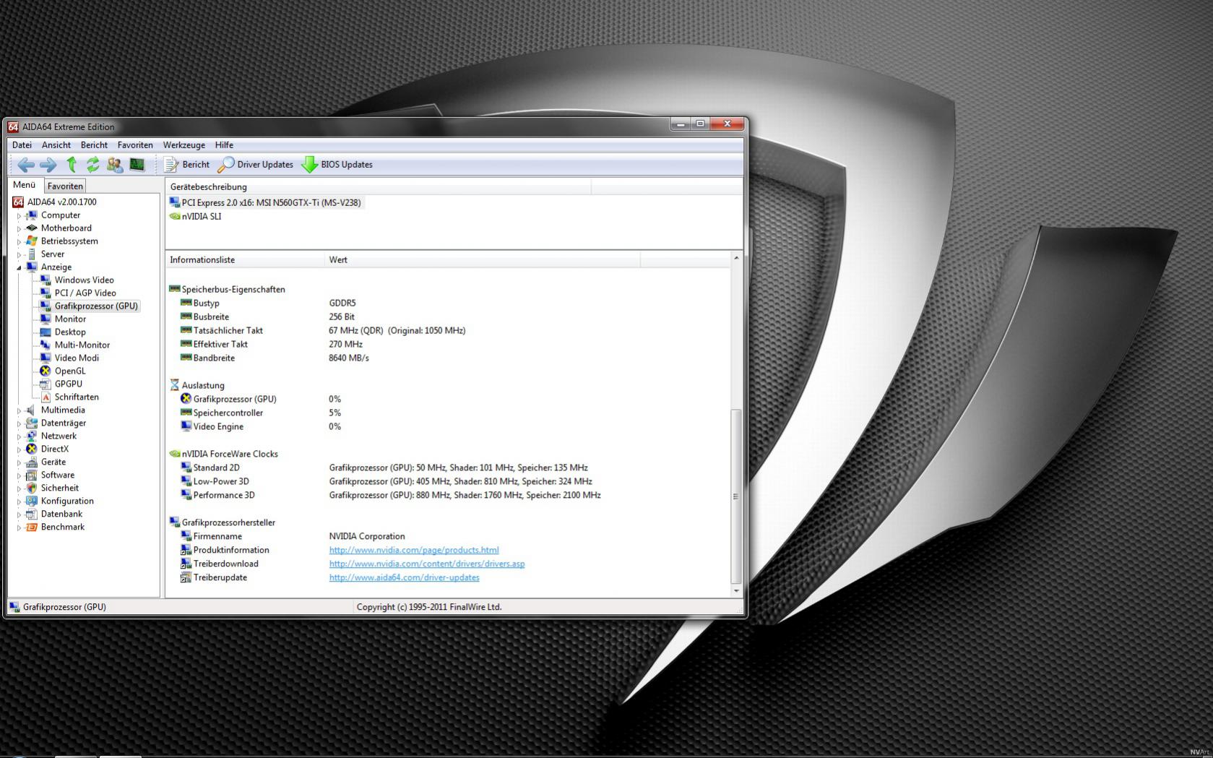Select the Multi-Monitor tree item

pos(82,345)
